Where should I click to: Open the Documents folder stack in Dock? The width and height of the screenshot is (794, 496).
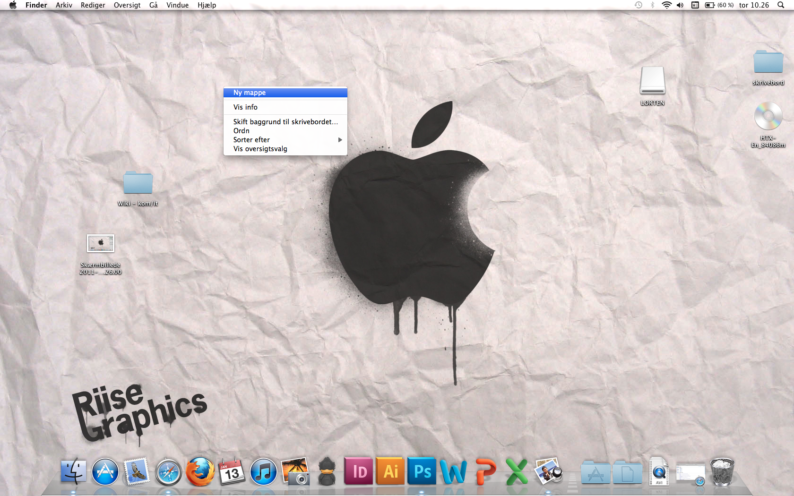[x=627, y=472]
